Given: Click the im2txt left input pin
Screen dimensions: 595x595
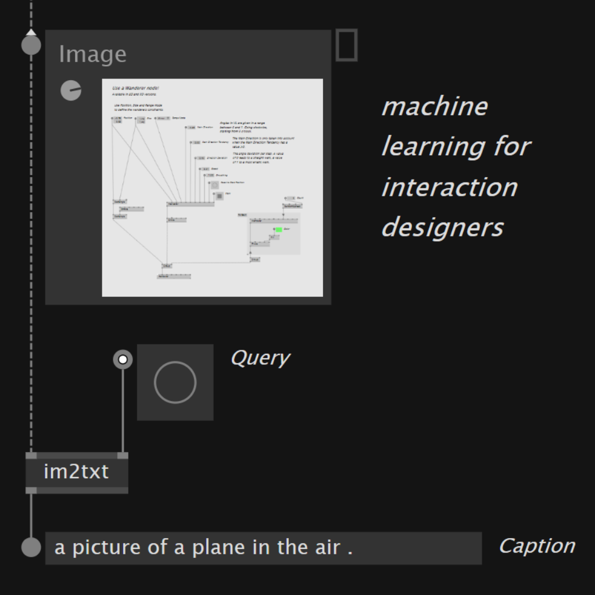Looking at the screenshot, I should pyautogui.click(x=31, y=456).
